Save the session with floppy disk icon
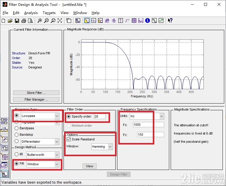 point(17,20)
